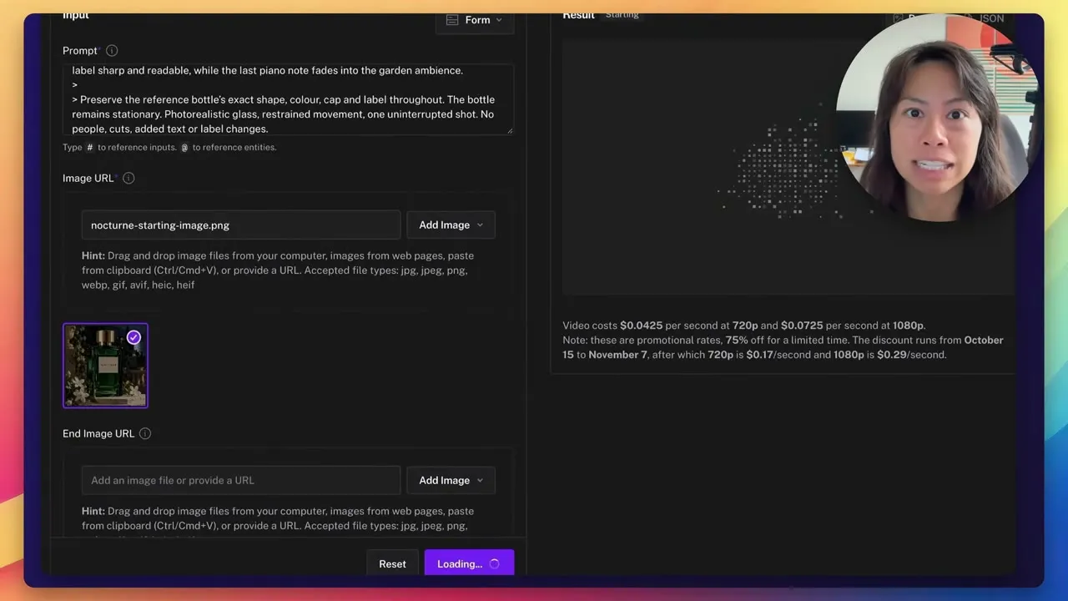Click the Reset button

[392, 564]
